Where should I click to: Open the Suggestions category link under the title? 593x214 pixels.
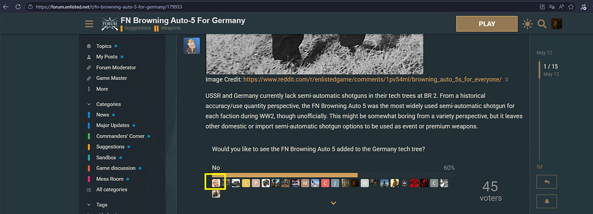tap(136, 28)
